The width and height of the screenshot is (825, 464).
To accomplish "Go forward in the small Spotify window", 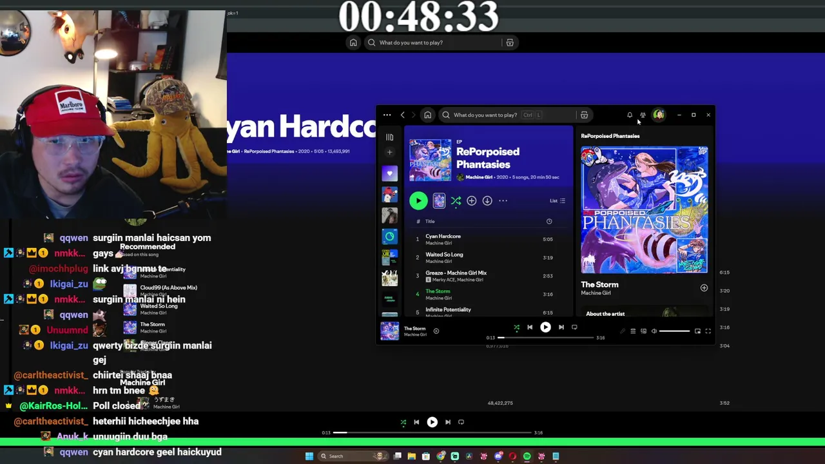I will point(414,115).
